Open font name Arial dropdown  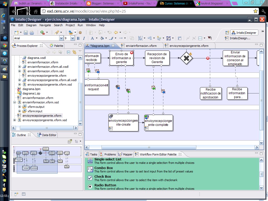(61, 38)
